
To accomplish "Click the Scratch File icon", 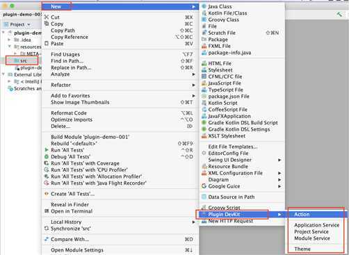I will point(204,33).
